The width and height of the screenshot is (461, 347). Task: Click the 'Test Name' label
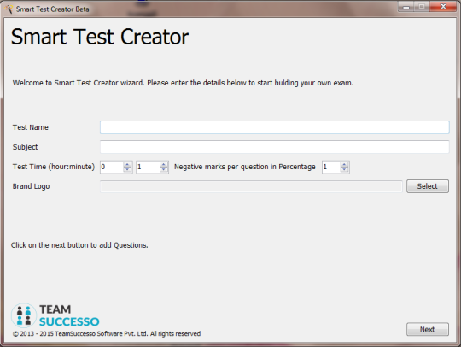(31, 127)
